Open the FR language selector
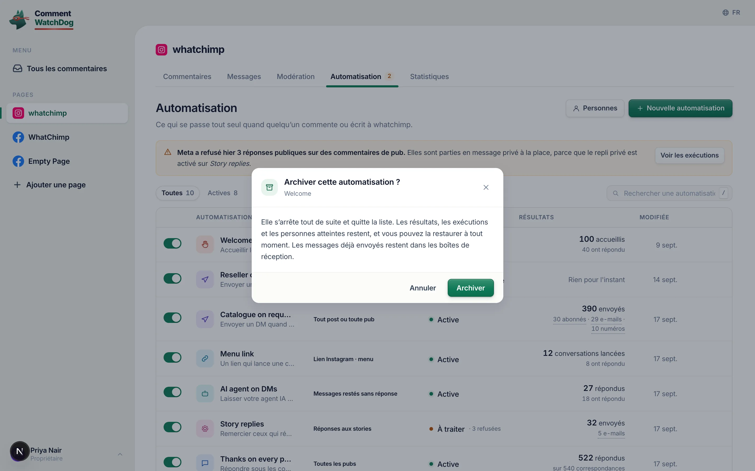Screen dimensions: 755x471 [x=731, y=13]
